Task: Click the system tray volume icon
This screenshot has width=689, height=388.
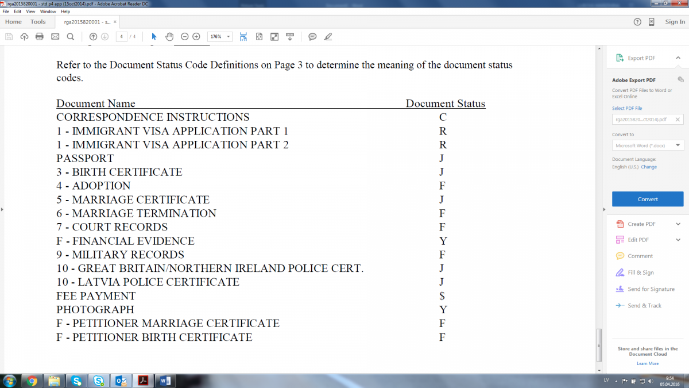Action: pyautogui.click(x=650, y=381)
